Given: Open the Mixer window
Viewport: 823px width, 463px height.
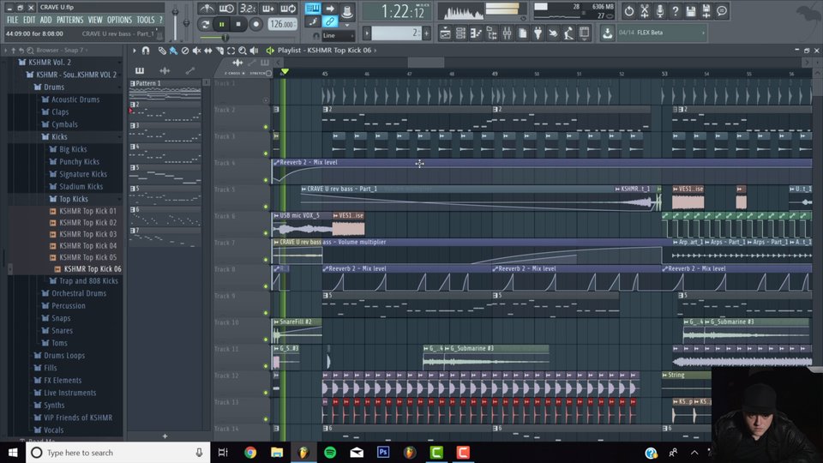Looking at the screenshot, I should click(x=507, y=33).
